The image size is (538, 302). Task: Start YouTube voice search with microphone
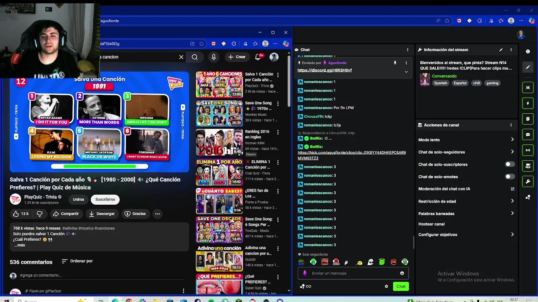coord(214,57)
